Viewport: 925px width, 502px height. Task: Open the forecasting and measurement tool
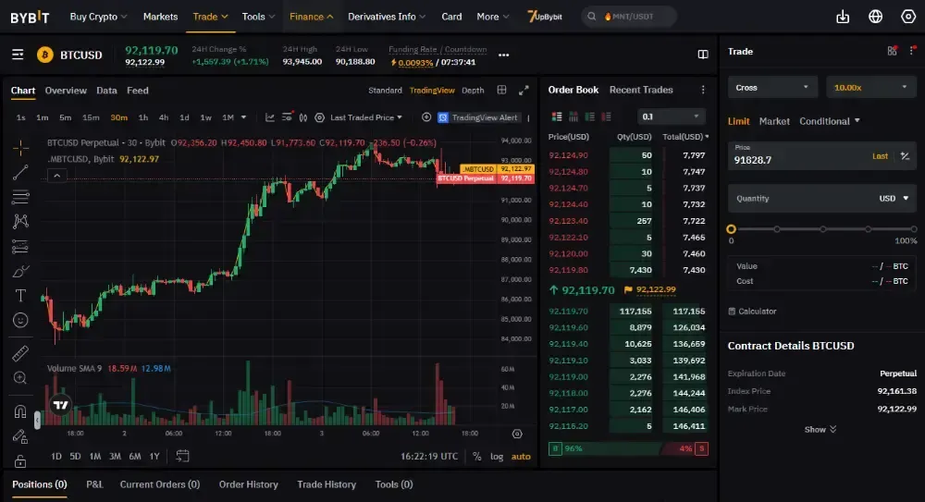pos(20,246)
